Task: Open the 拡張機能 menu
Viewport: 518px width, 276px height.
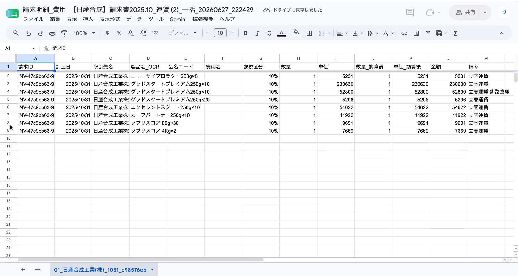Action: coord(203,19)
